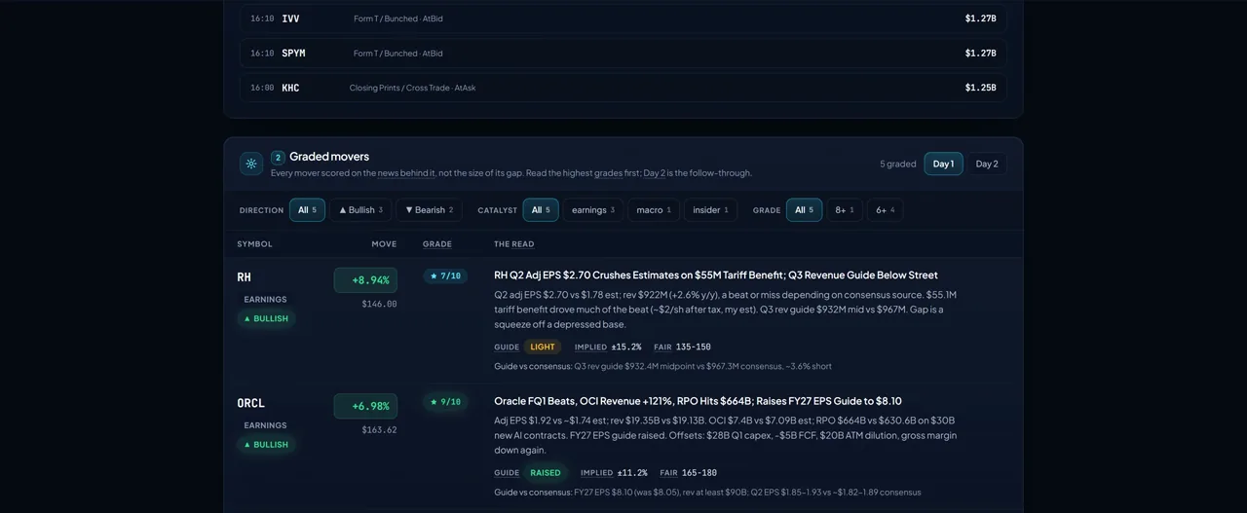This screenshot has height=513, width=1247.
Task: Sort by MOVE column header
Action: point(384,243)
